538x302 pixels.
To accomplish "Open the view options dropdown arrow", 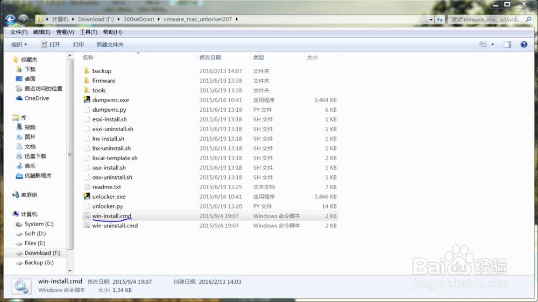I will [x=493, y=44].
